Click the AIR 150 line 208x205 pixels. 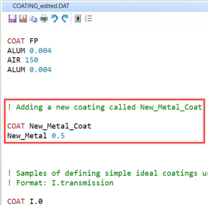tap(23, 60)
